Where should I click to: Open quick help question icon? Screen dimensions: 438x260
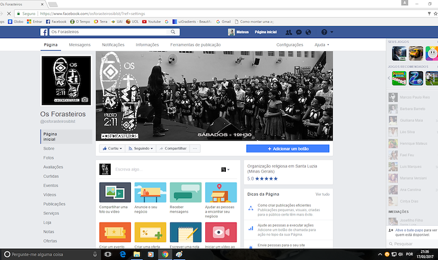point(324,32)
